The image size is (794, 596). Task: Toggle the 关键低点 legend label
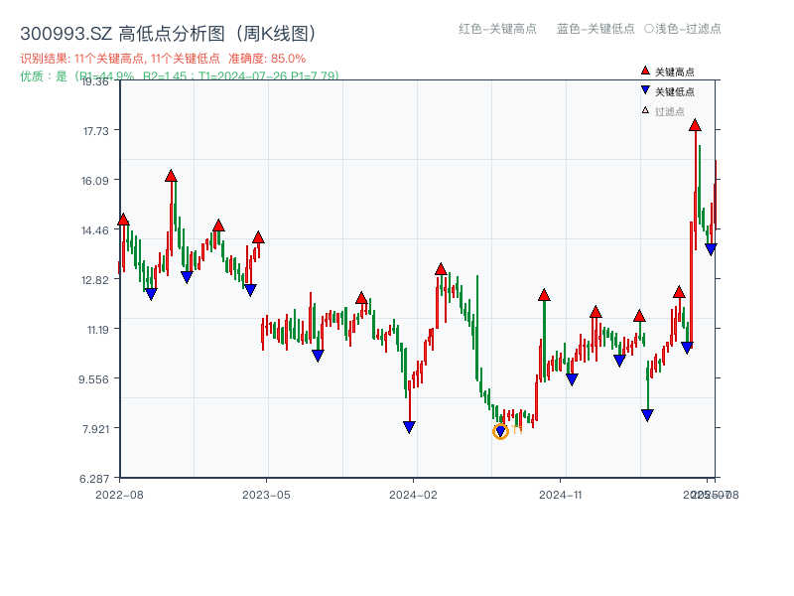click(675, 91)
